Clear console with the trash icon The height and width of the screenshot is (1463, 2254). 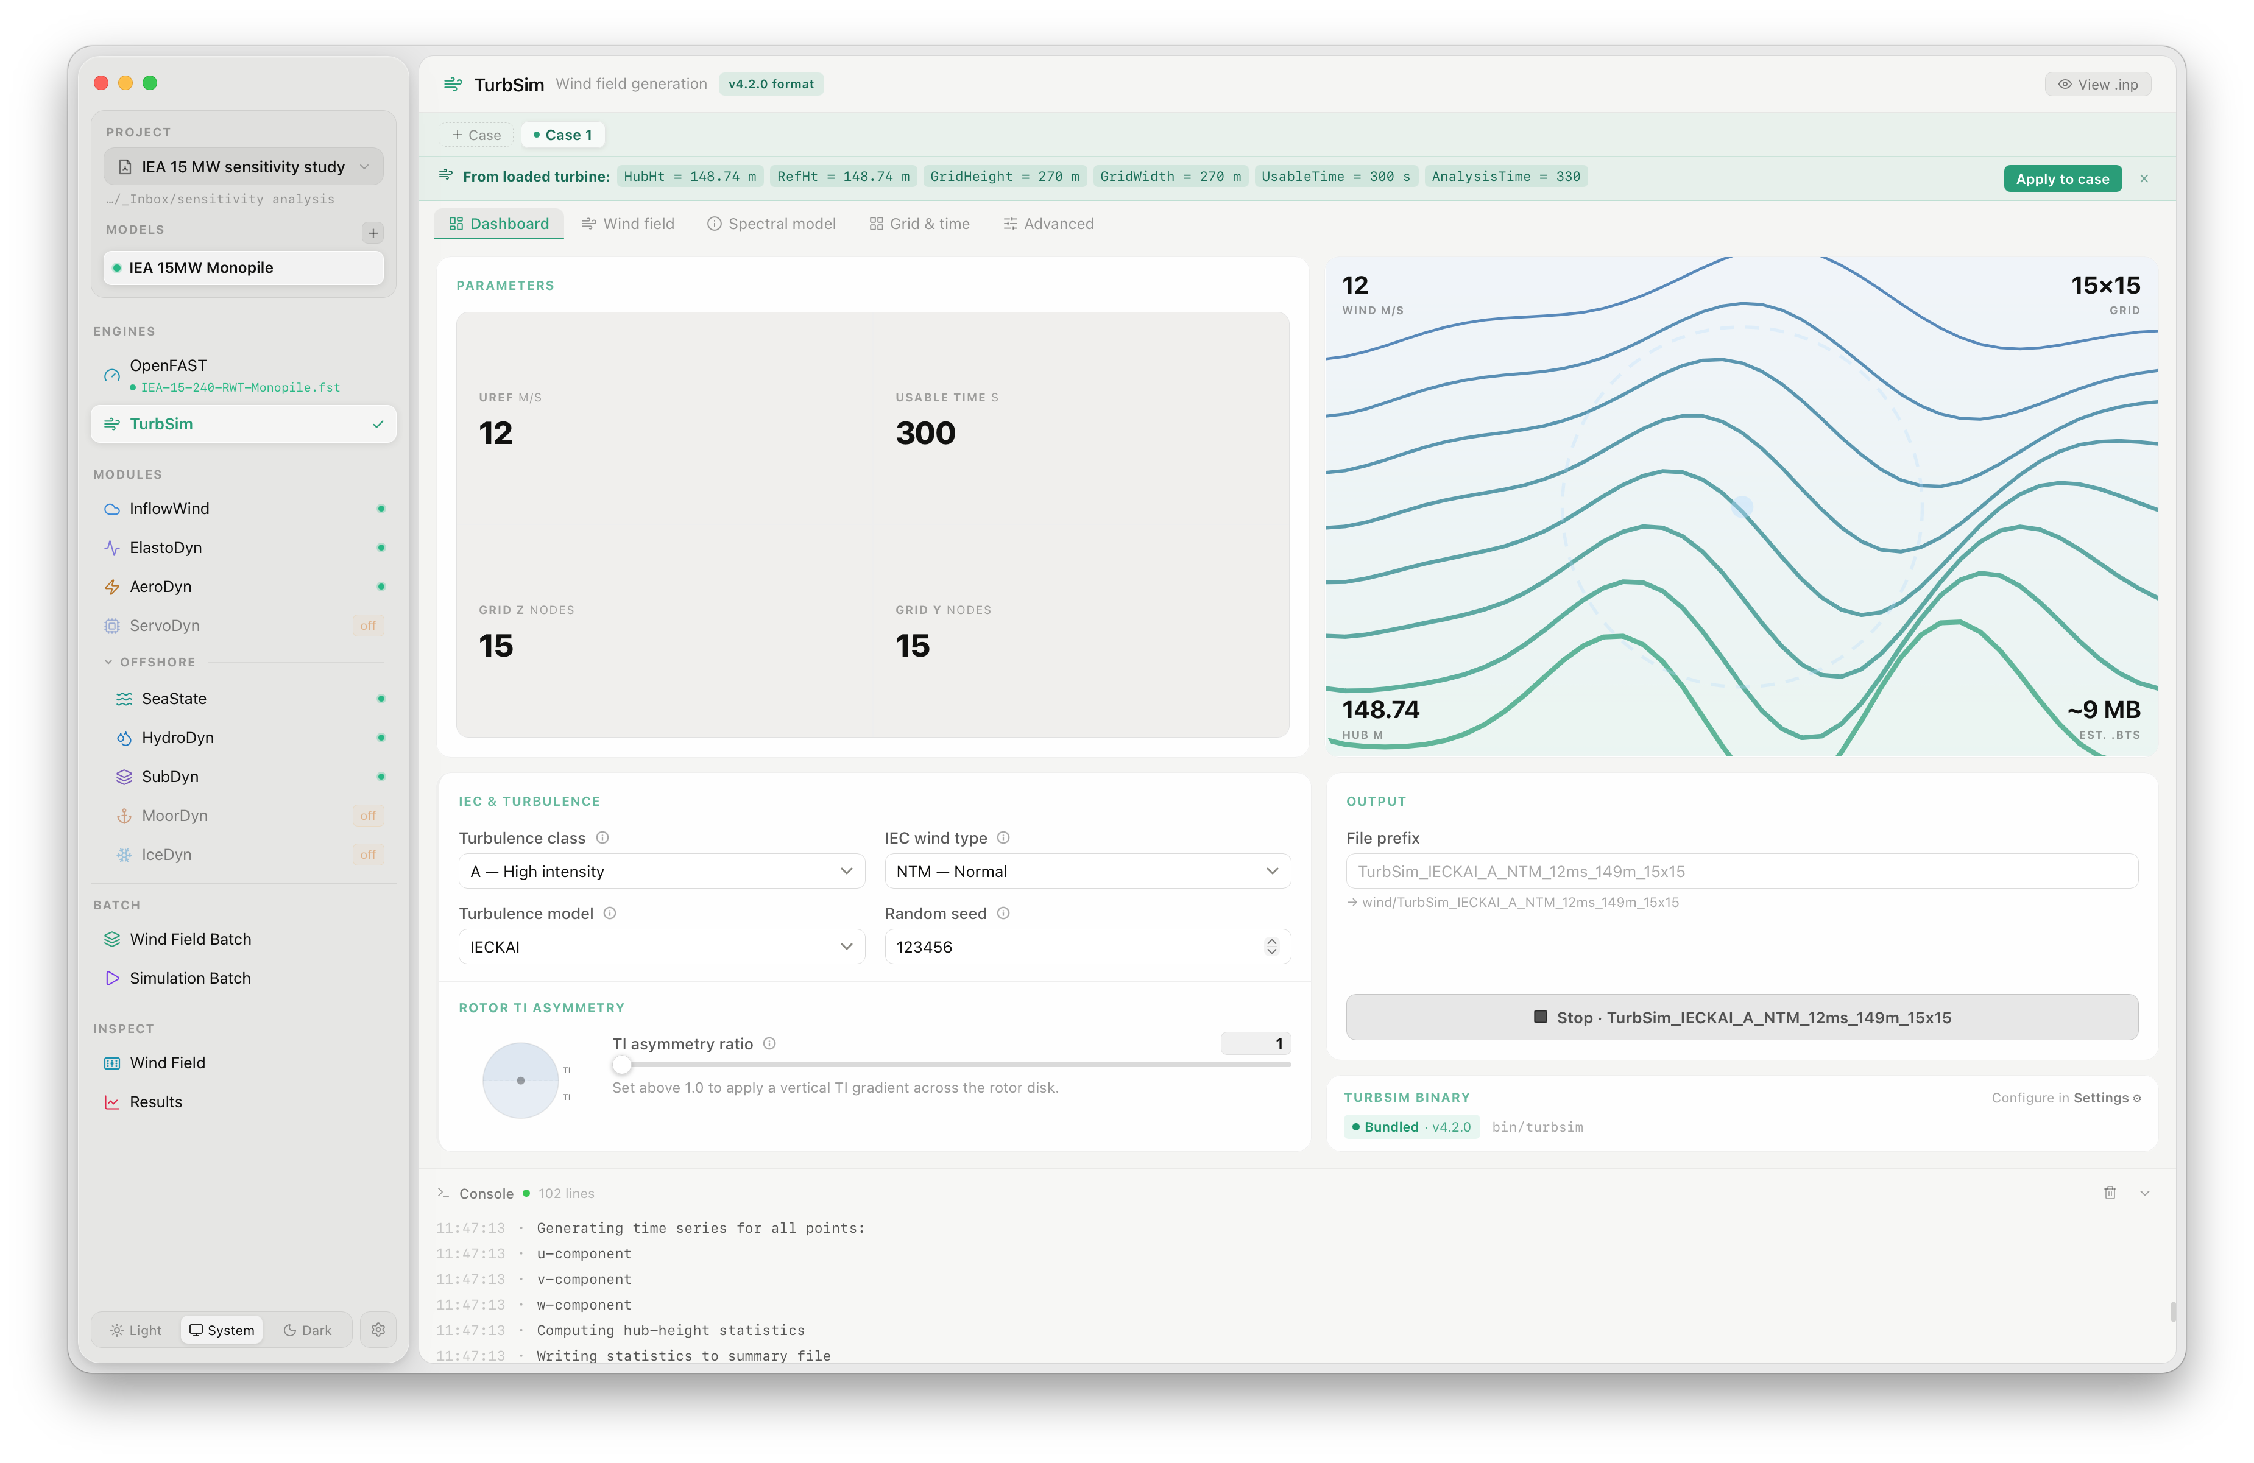[2109, 1193]
